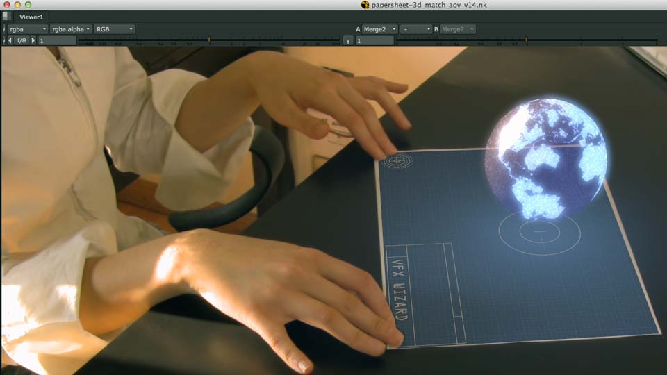
Task: Open the RGB display dropdown
Action: pyautogui.click(x=115, y=29)
